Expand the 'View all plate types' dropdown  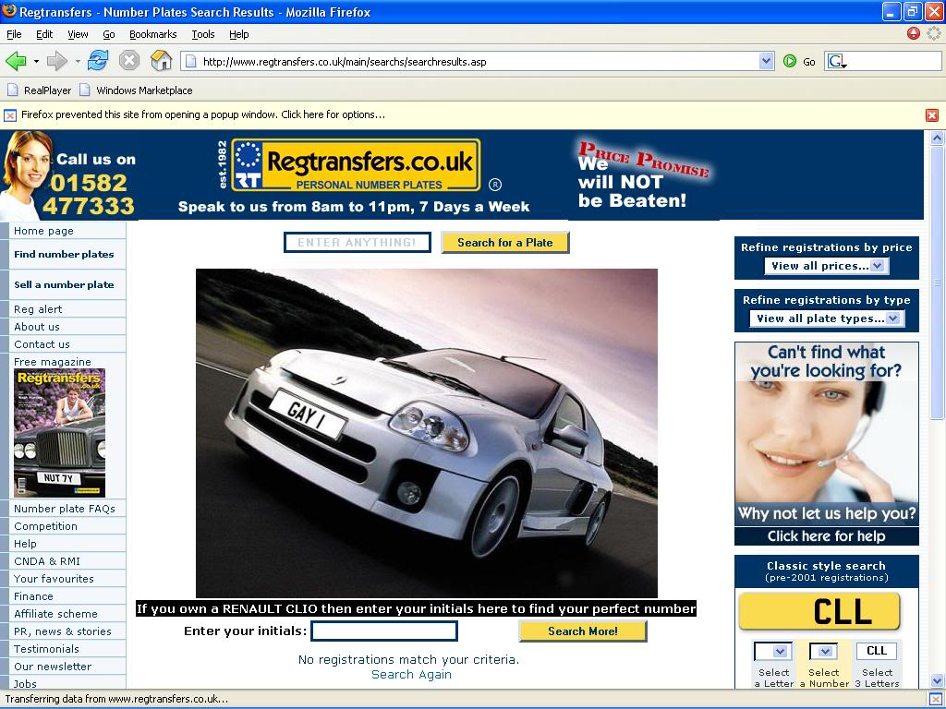coord(826,318)
